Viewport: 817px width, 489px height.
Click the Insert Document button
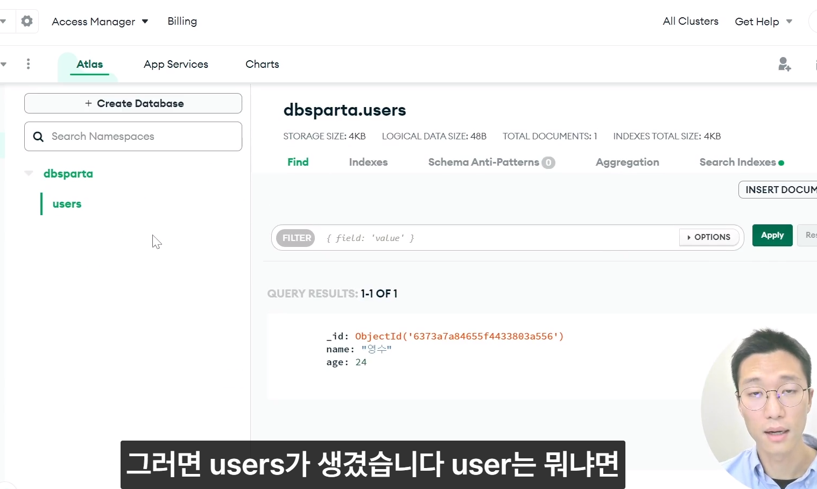click(x=778, y=189)
